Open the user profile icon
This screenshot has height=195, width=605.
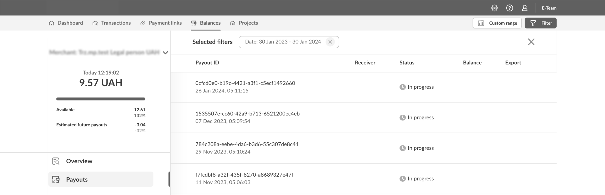(525, 8)
